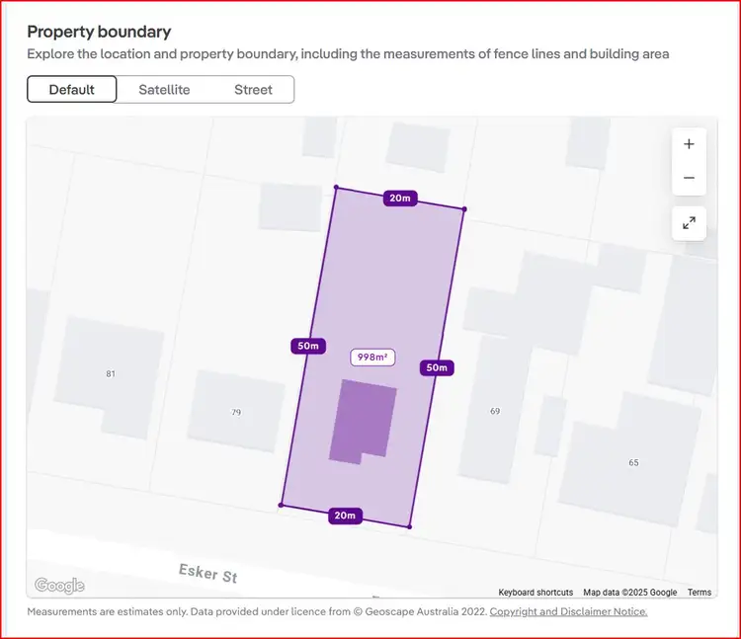Viewport: 741px width, 639px height.
Task: Open Copyright and Disclaimer Notice link
Action: coord(568,611)
